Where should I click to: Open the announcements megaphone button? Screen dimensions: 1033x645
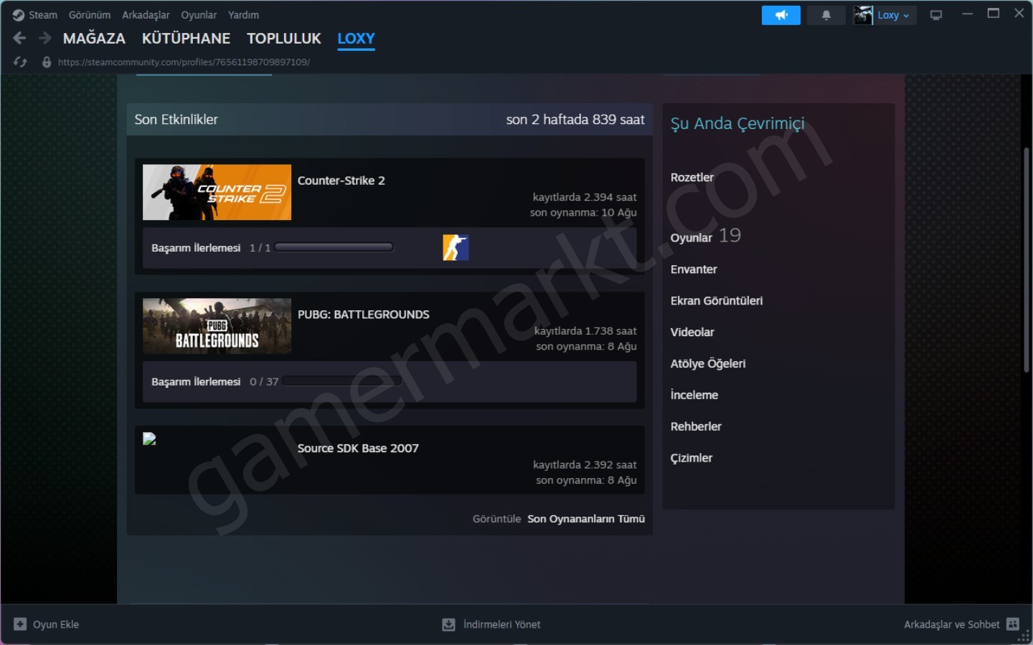pyautogui.click(x=781, y=15)
